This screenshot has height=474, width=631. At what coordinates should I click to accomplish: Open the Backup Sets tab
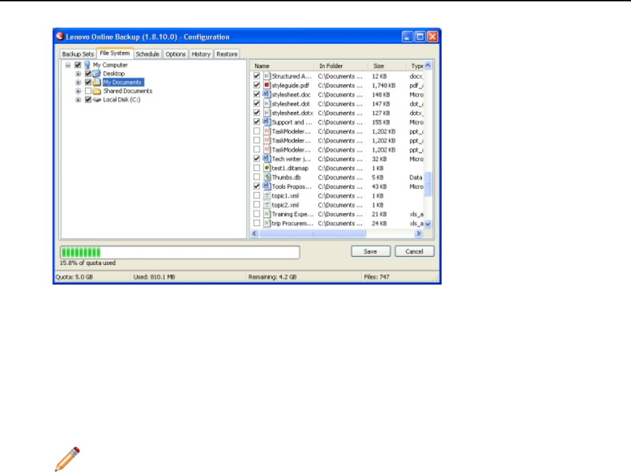point(78,54)
